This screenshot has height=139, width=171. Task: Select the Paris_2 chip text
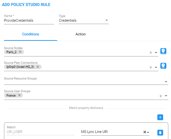click(11, 52)
